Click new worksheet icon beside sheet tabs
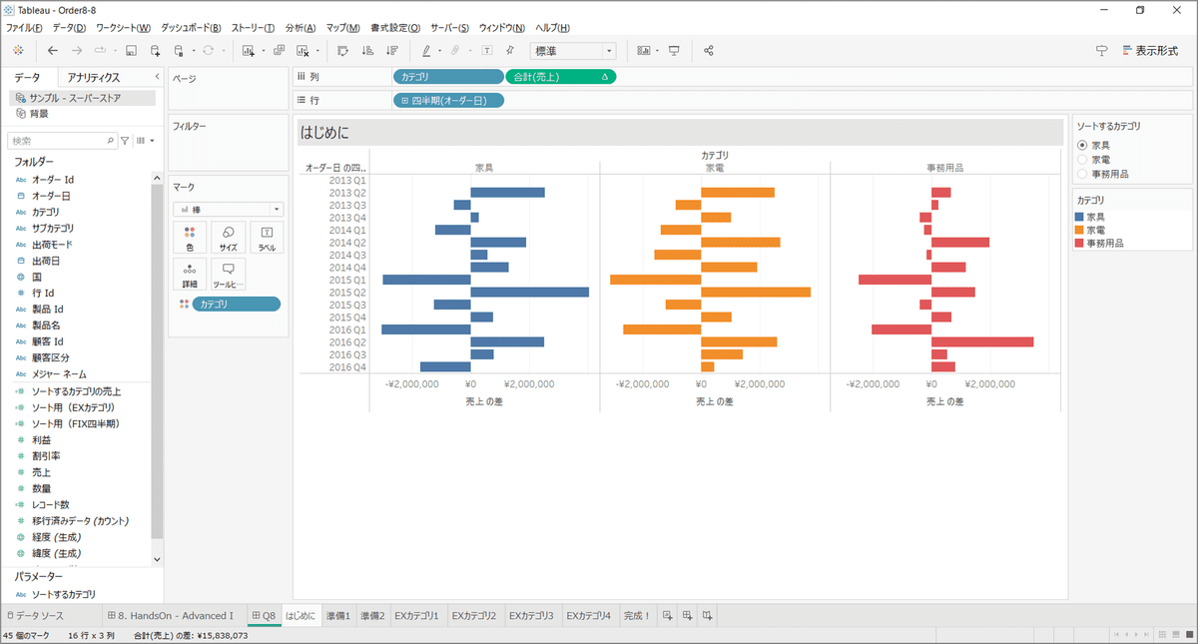Viewport: 1198px width, 644px height. tap(668, 615)
